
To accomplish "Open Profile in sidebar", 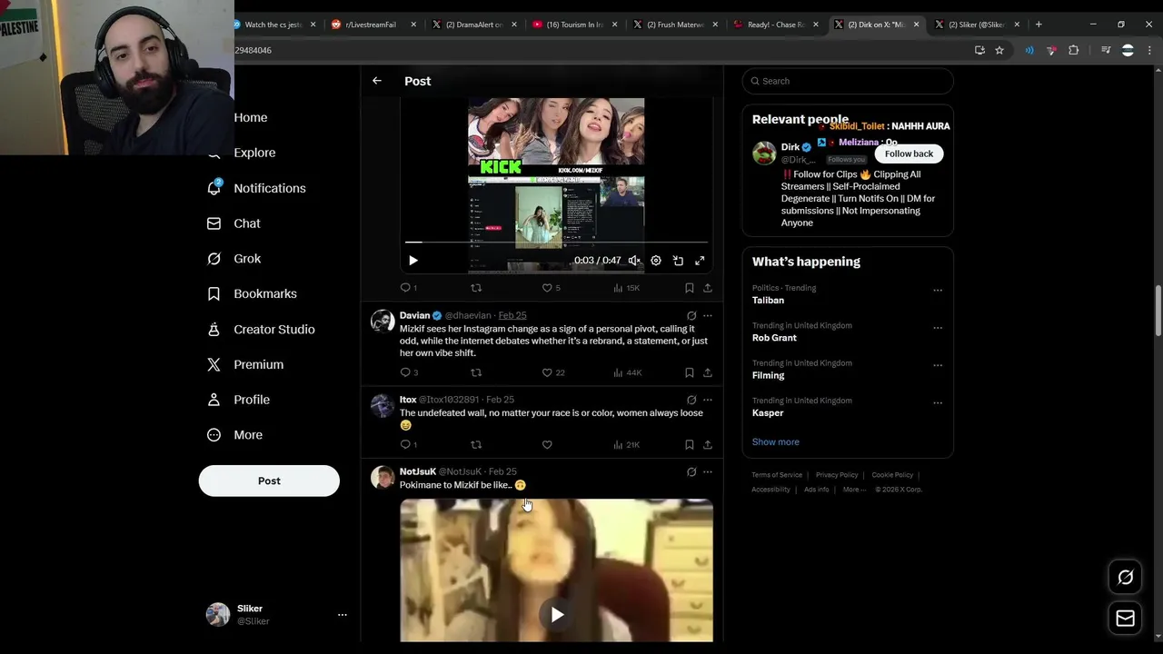I will click(238, 400).
